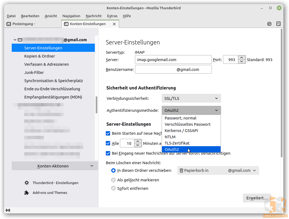Click the connection status icon in status bar
This screenshot has height=219, width=289.
click(x=8, y=210)
